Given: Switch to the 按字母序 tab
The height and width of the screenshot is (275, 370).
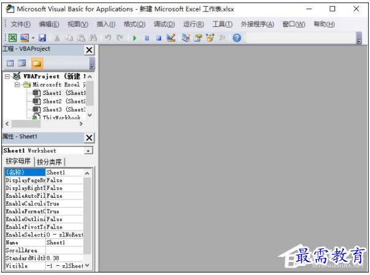Looking at the screenshot, I should [x=18, y=161].
